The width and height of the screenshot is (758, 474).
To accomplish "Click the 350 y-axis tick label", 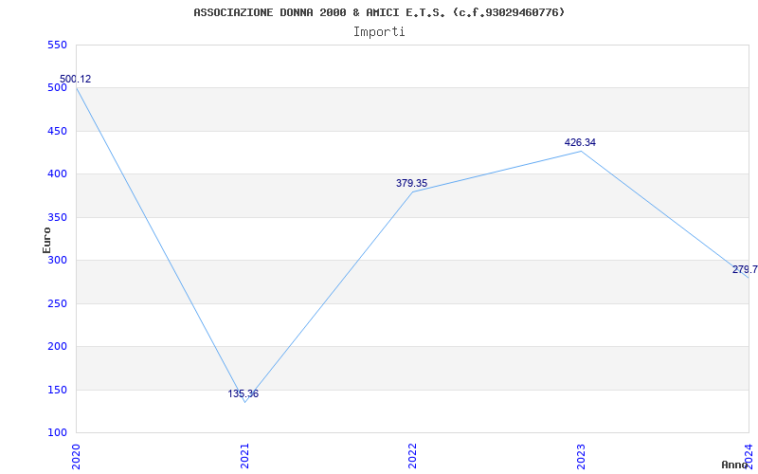I will coord(57,217).
